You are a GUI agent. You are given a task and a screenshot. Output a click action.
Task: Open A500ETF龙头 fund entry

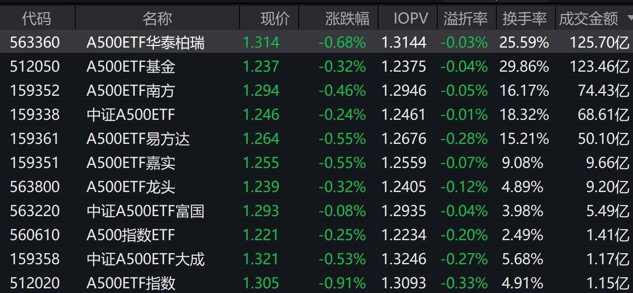pyautogui.click(x=131, y=187)
